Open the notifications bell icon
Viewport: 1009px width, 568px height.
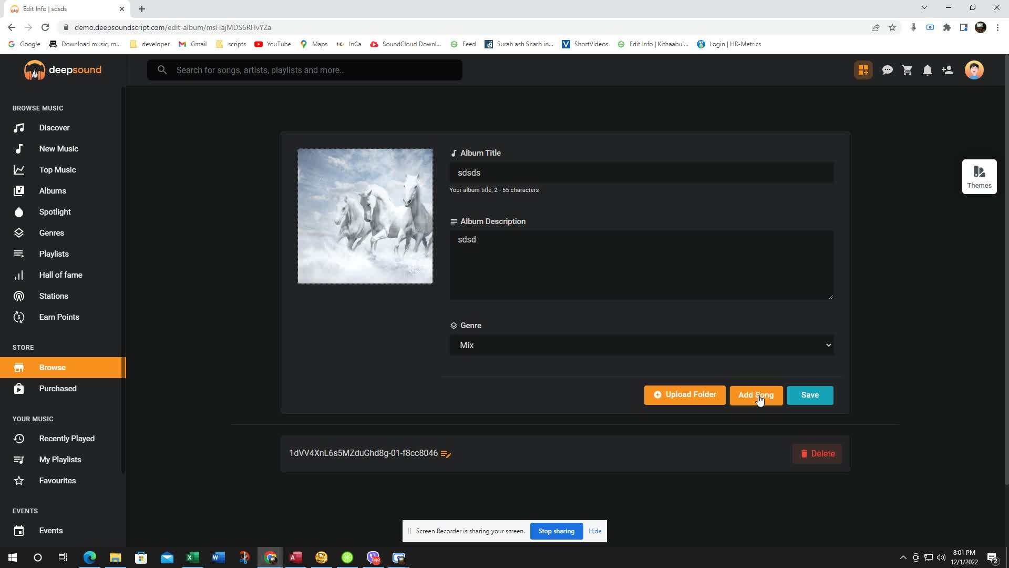click(928, 70)
